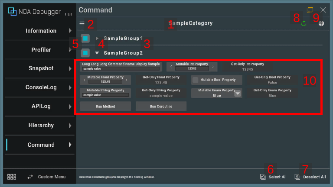Click the SampleGroup1 label
The image size is (333, 187).
click(123, 39)
